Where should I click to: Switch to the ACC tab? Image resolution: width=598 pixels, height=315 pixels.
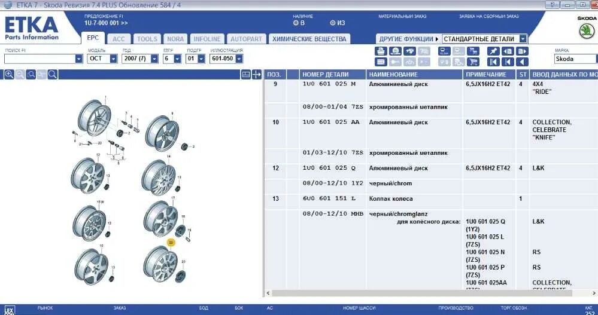point(119,39)
